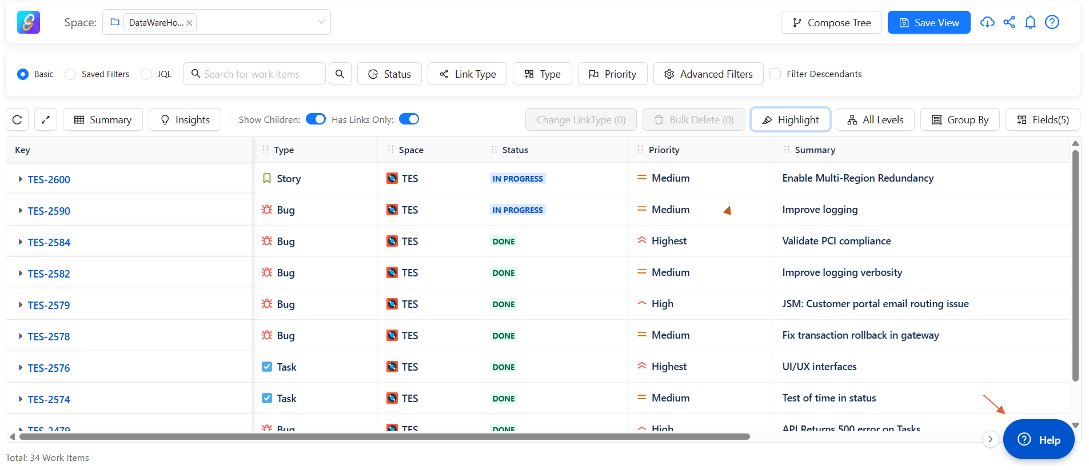Click the High priority icon for TES-2579
This screenshot has height=470, width=1089.
641,304
